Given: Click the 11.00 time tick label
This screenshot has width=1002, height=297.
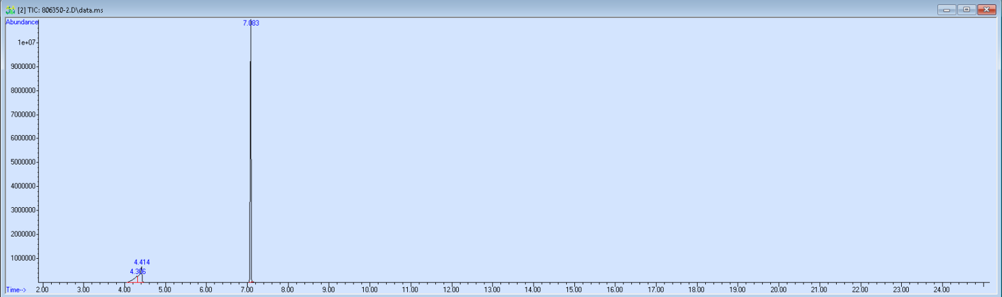Looking at the screenshot, I should [x=410, y=290].
